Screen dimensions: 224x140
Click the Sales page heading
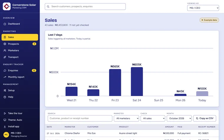(x=51, y=20)
